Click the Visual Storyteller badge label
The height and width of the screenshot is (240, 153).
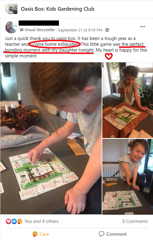(40, 30)
